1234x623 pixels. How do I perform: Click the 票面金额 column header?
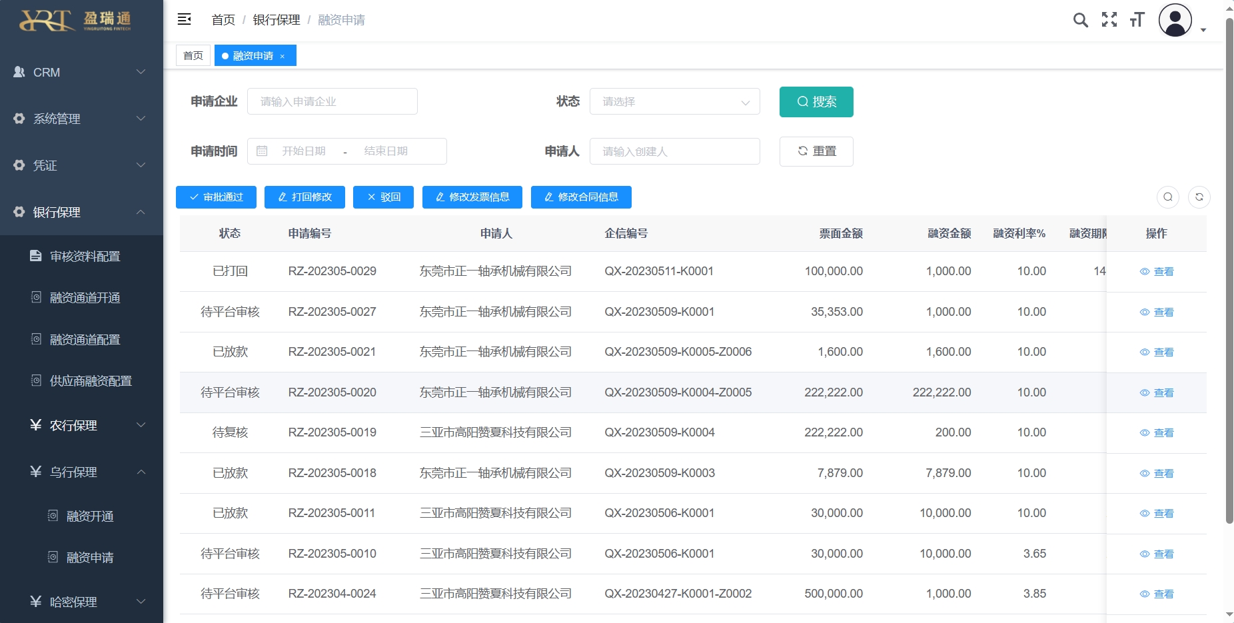click(x=841, y=233)
